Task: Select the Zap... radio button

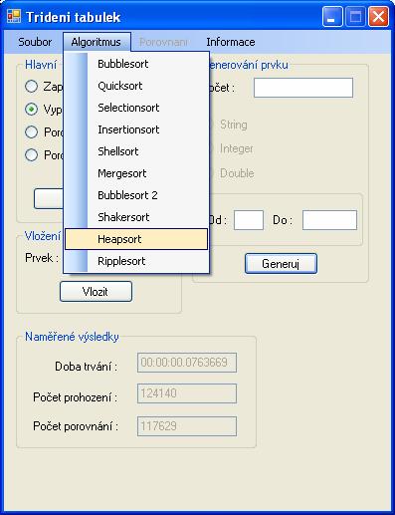Action: coord(31,87)
